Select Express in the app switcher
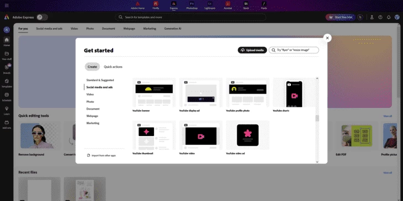Viewport: 403px width, 201px height. [x=174, y=6]
